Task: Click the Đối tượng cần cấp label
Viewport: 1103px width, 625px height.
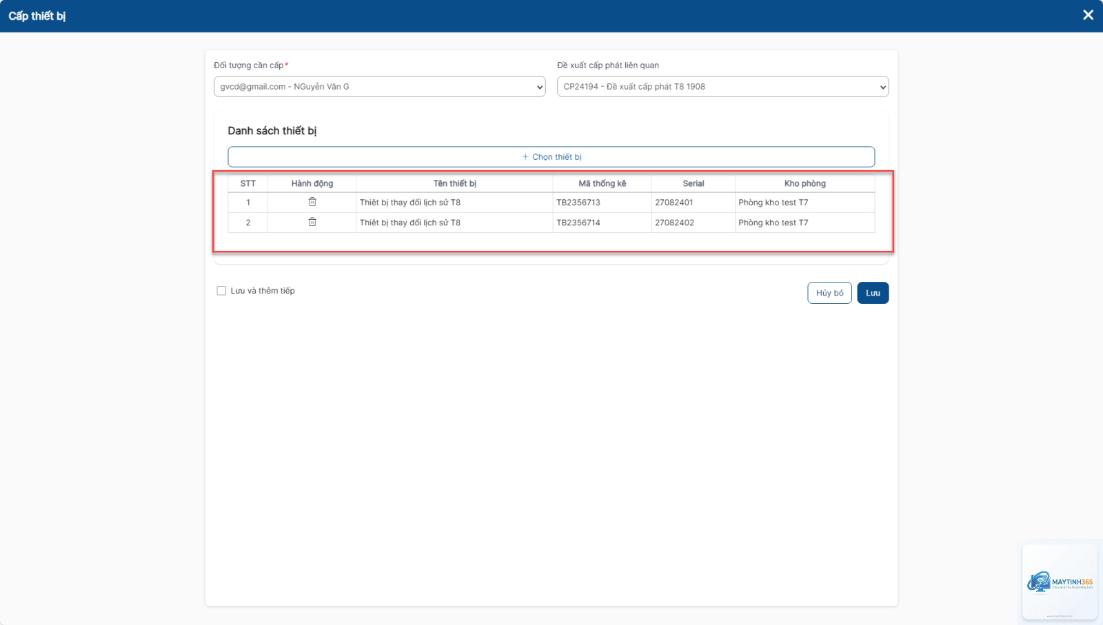Action: 251,65
